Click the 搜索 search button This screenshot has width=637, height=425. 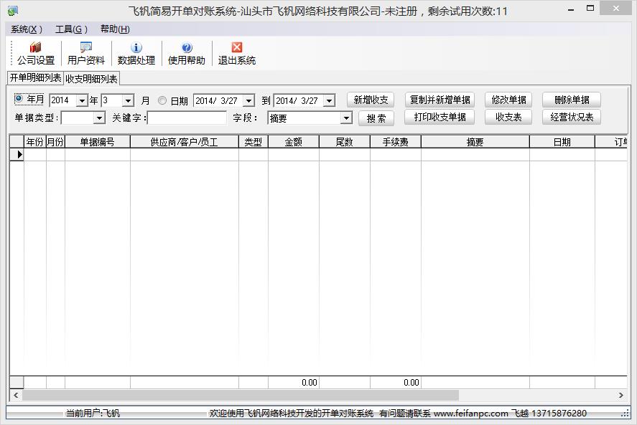(x=376, y=118)
